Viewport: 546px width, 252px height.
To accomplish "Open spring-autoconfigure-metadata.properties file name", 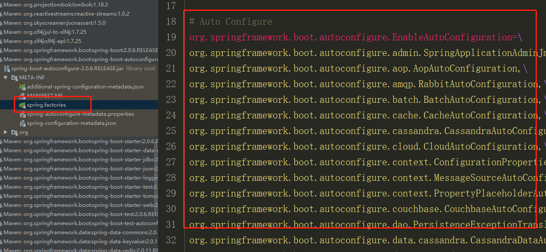I will coord(80,114).
